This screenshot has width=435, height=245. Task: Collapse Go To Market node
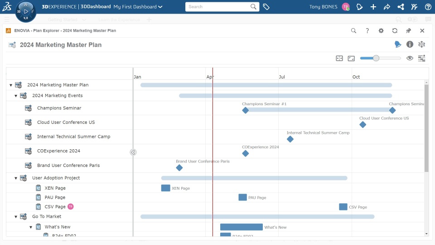(16, 217)
